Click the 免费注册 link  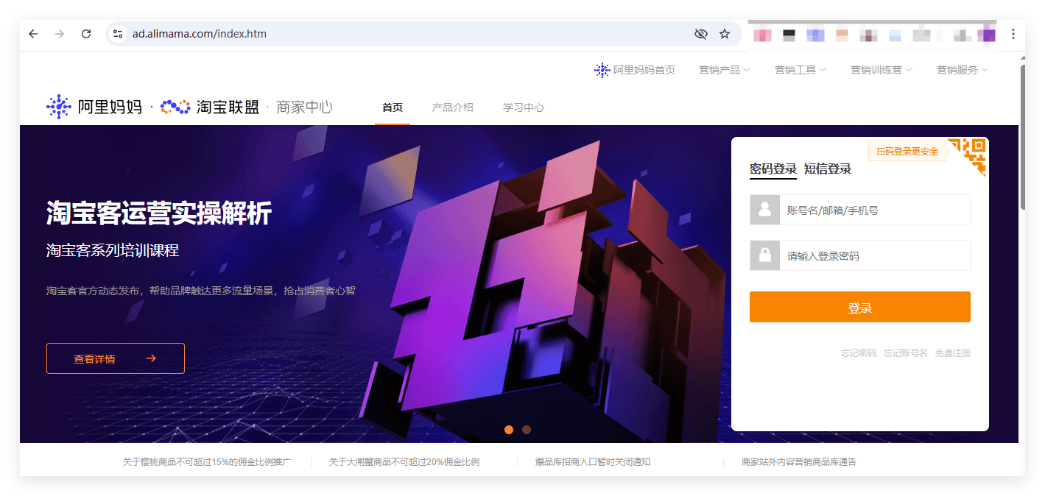click(953, 353)
